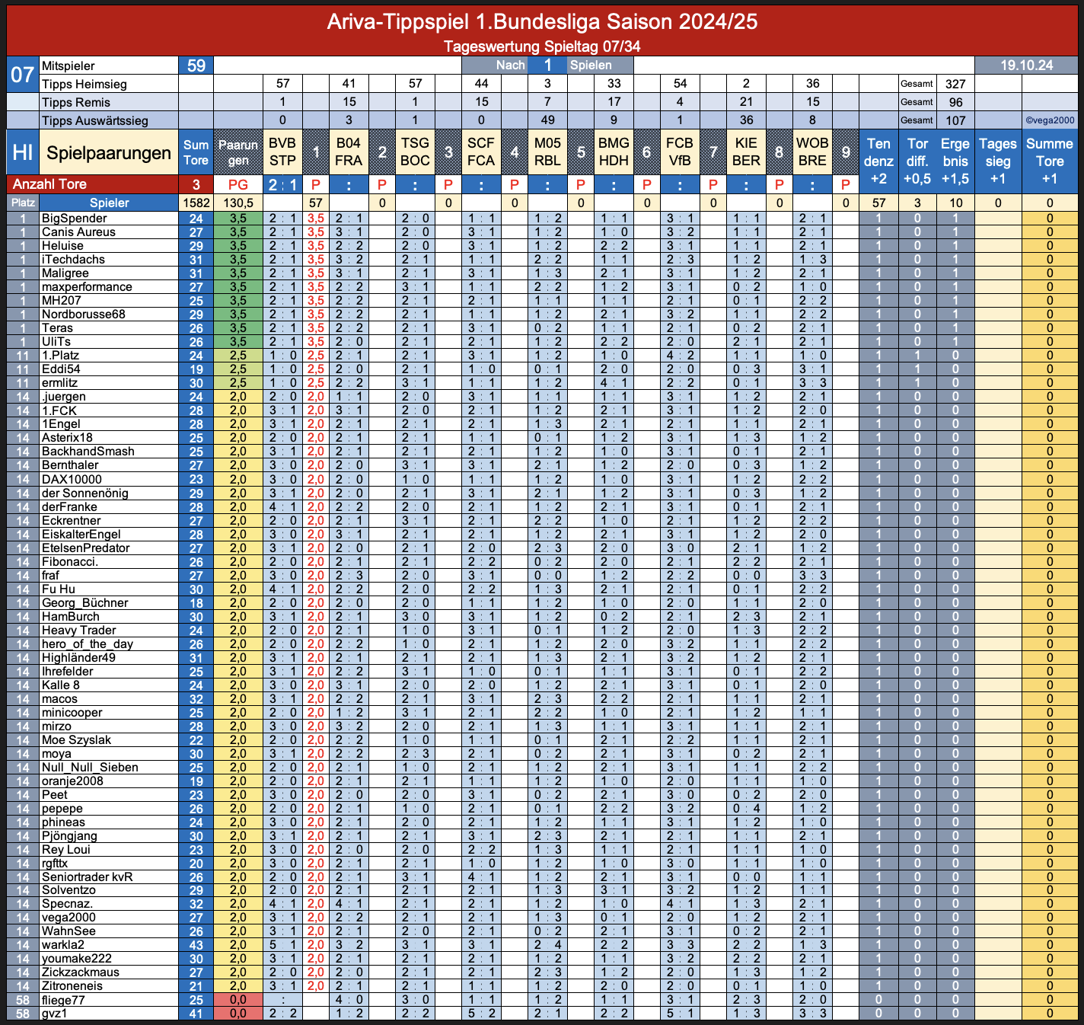Select player name 'Eddi54'
Viewport: 1084px width, 1025px height.
click(61, 369)
